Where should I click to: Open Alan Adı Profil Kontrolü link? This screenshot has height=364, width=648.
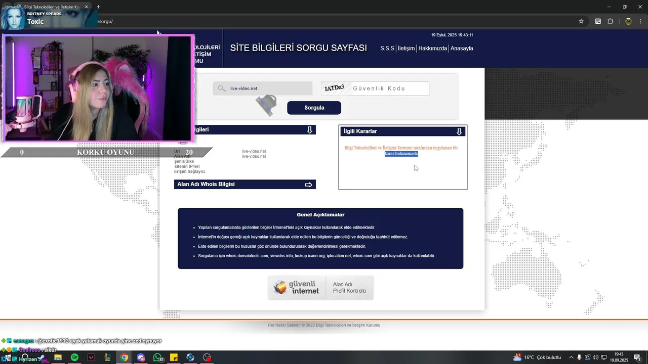[349, 288]
